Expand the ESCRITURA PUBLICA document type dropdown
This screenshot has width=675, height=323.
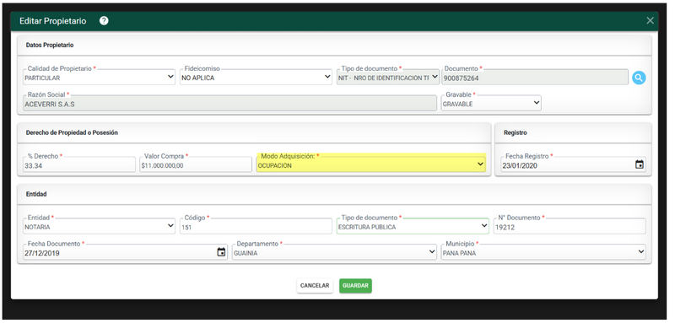pyautogui.click(x=413, y=226)
